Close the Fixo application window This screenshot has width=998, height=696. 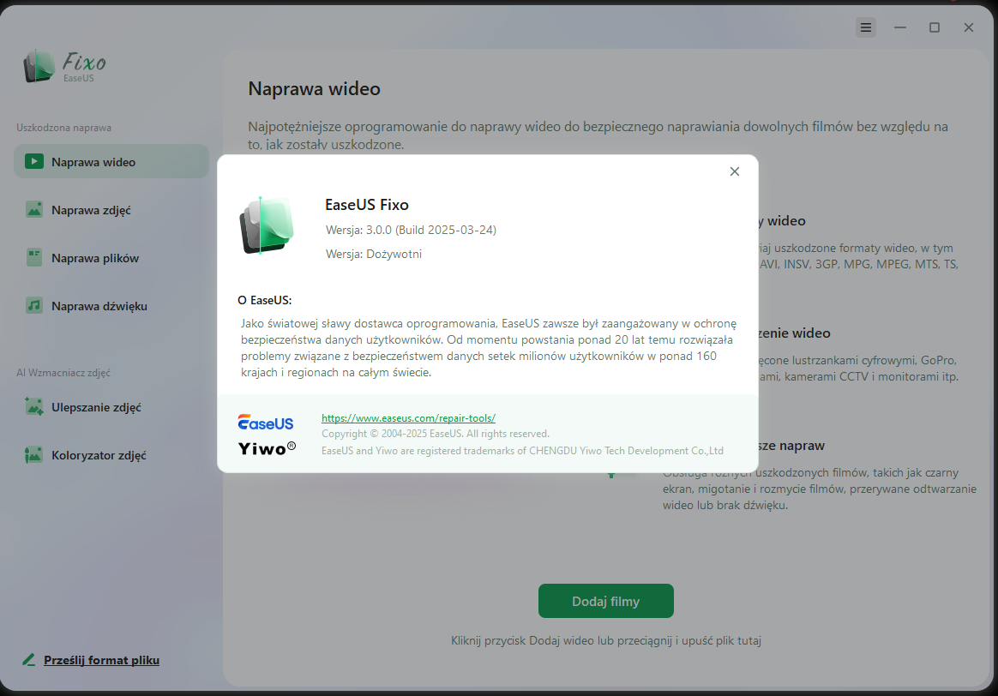click(x=969, y=27)
